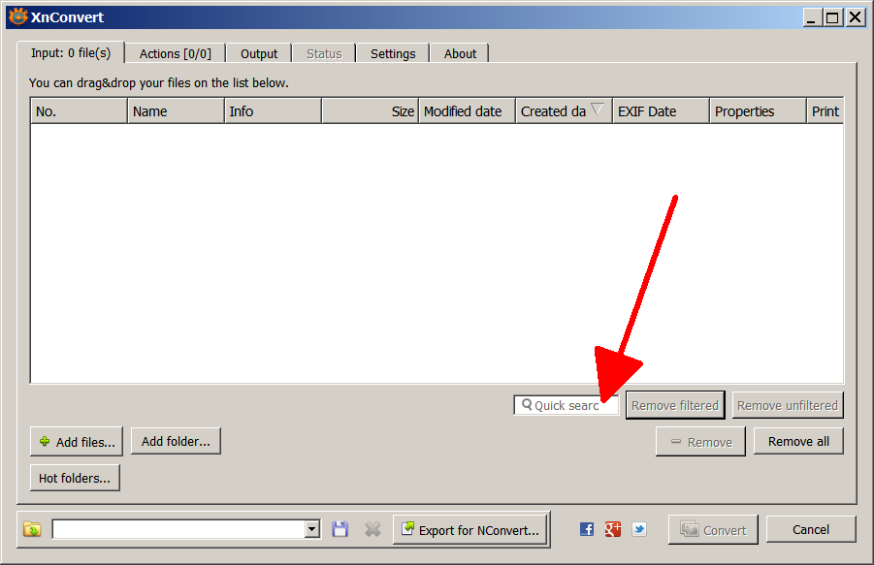Screen dimensions: 874x565
Task: Click Export for NConvert... button
Action: click(x=470, y=530)
